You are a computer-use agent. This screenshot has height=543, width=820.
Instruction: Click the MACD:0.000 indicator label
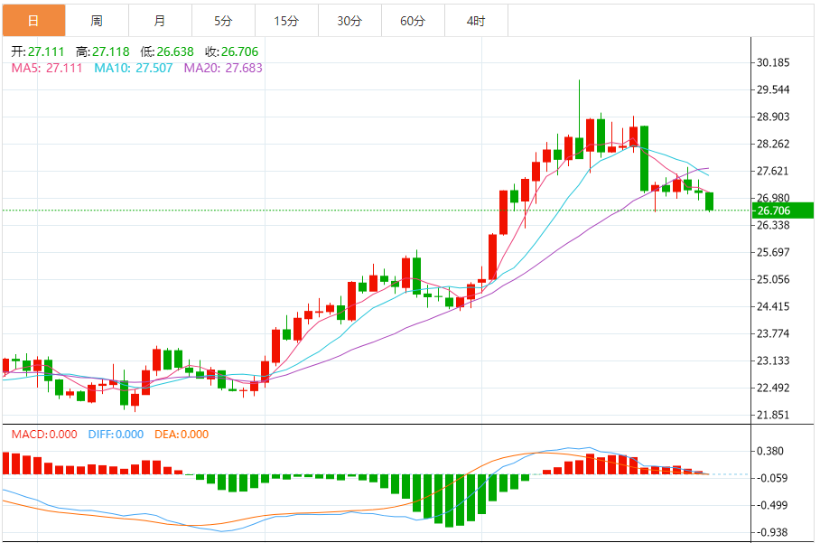point(44,435)
